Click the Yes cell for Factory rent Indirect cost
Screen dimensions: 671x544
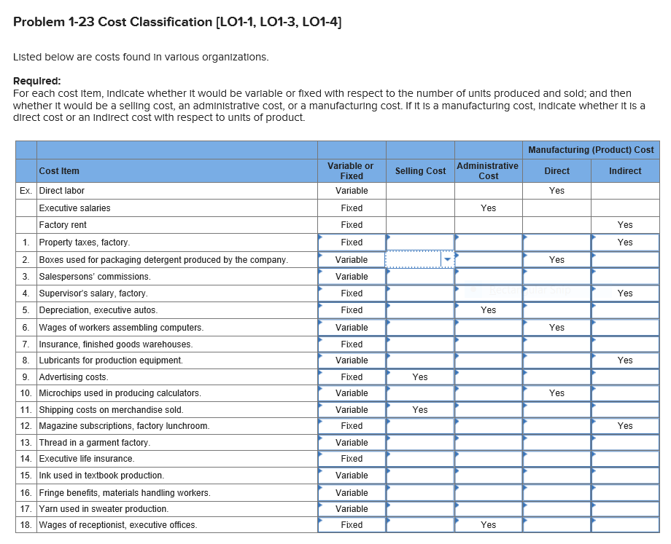(x=625, y=224)
